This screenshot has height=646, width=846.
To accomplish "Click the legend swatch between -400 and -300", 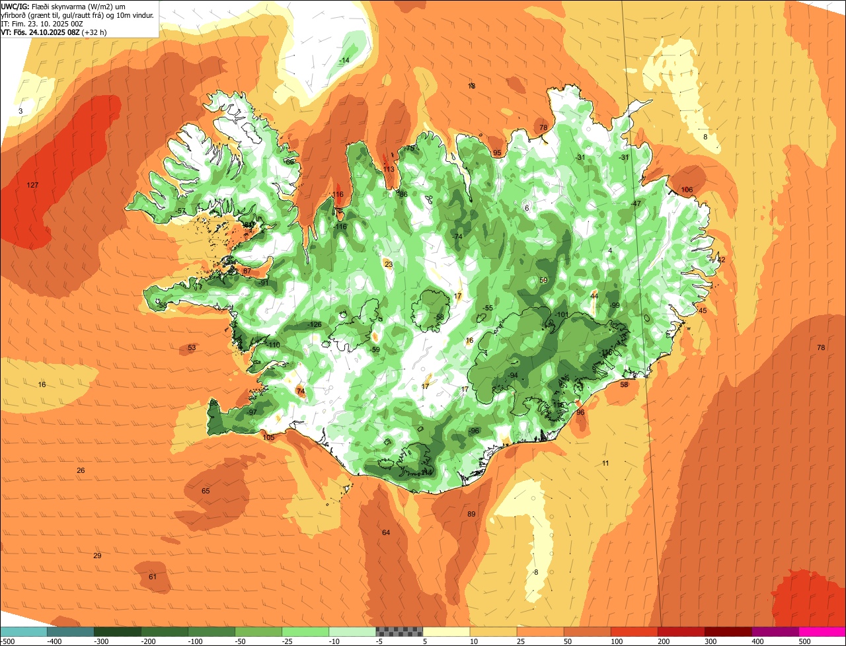I will pyautogui.click(x=70, y=631).
